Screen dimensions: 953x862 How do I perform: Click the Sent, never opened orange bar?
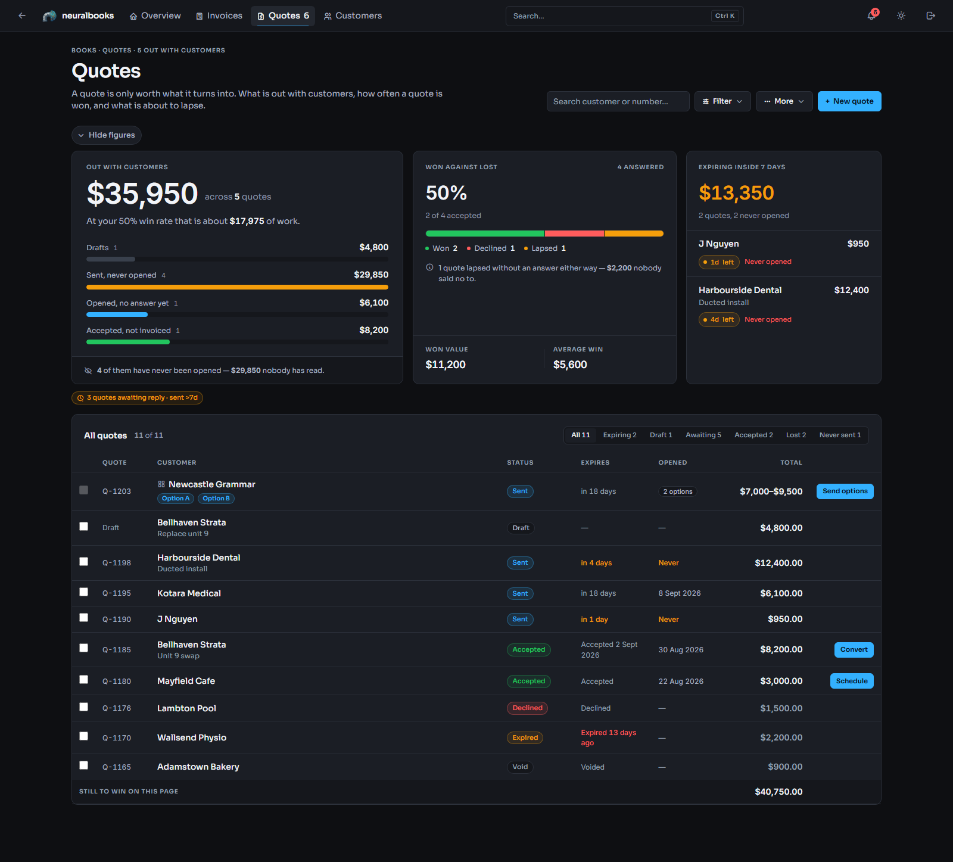237,287
